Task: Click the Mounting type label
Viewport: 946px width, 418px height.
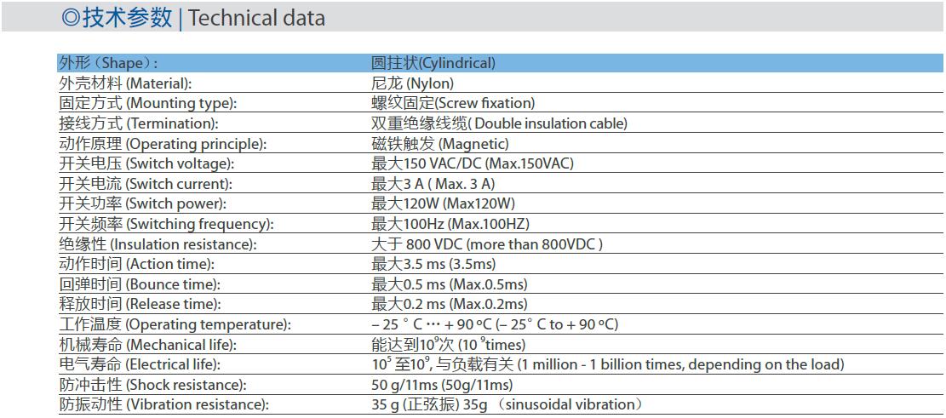Action: [147, 103]
